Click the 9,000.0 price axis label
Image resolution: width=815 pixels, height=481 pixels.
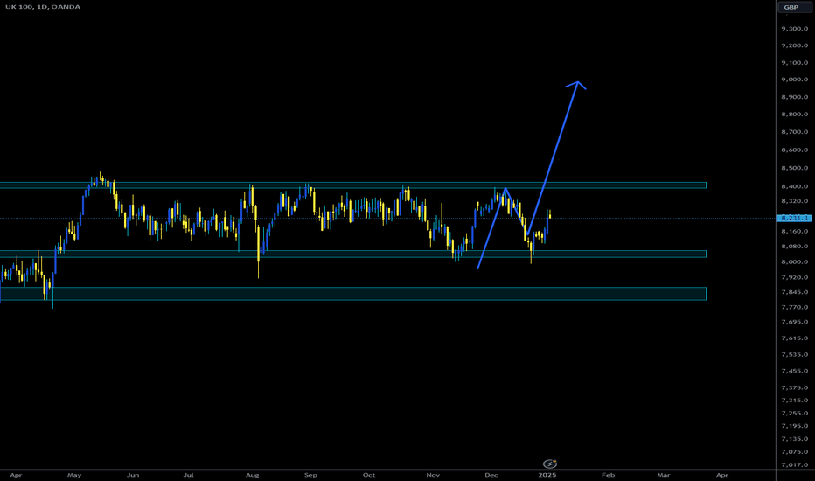coord(794,80)
